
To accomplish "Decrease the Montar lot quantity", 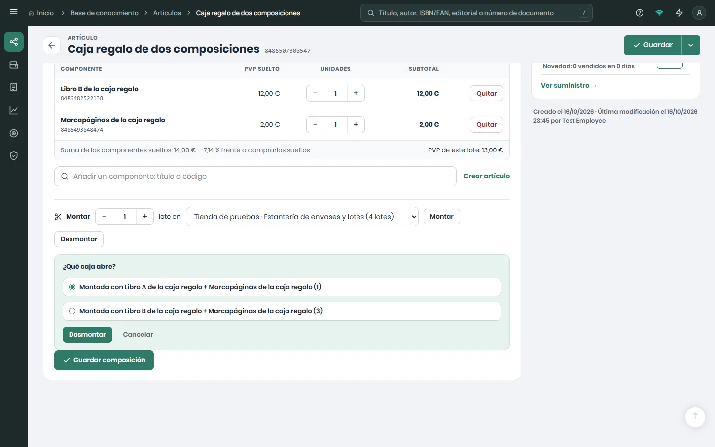I will click(104, 217).
